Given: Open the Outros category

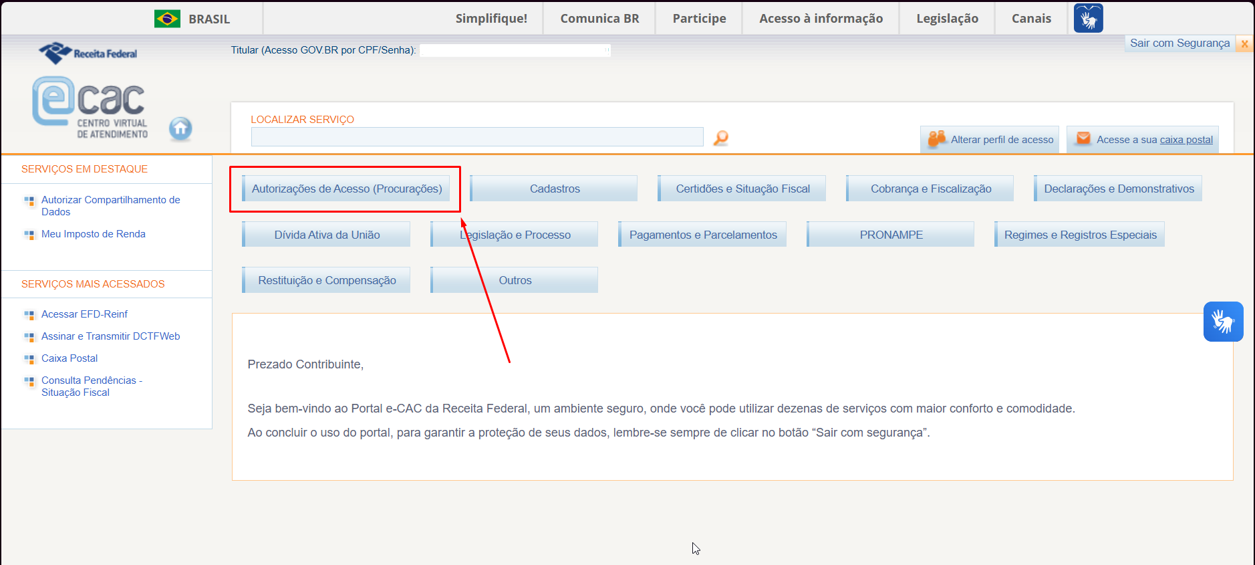Looking at the screenshot, I should [x=515, y=280].
